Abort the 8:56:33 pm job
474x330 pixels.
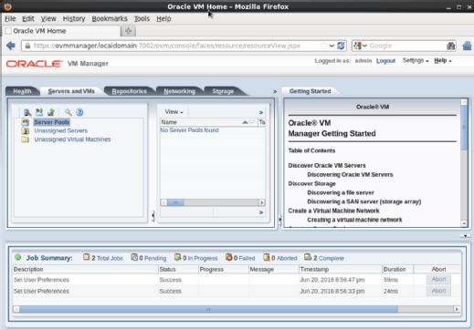coord(438,291)
